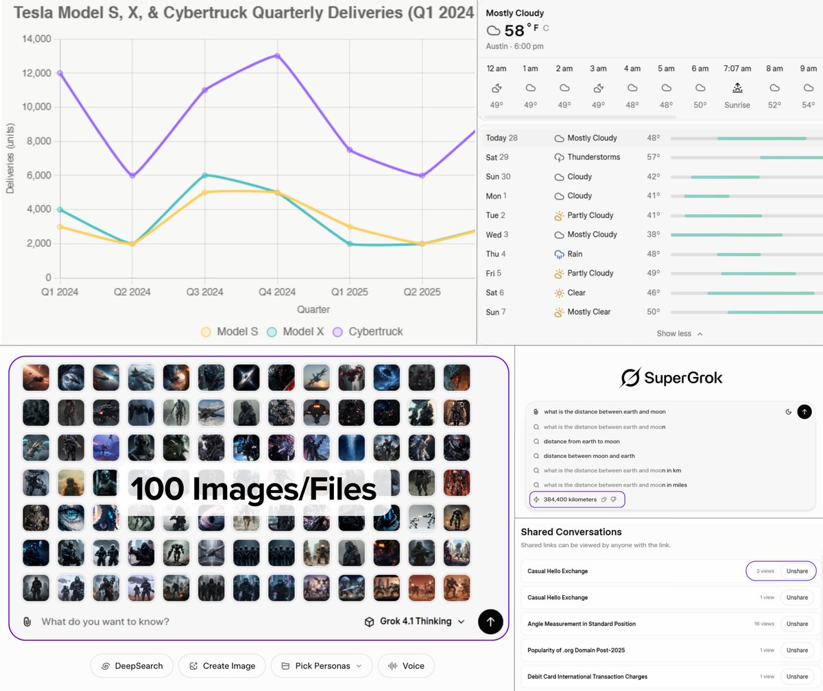The height and width of the screenshot is (691, 823).
Task: Switch temperature unit to °C
Action: (546, 28)
